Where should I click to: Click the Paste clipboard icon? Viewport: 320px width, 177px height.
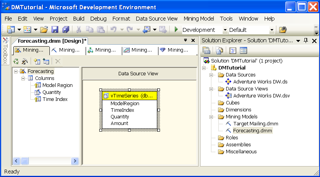(100, 30)
